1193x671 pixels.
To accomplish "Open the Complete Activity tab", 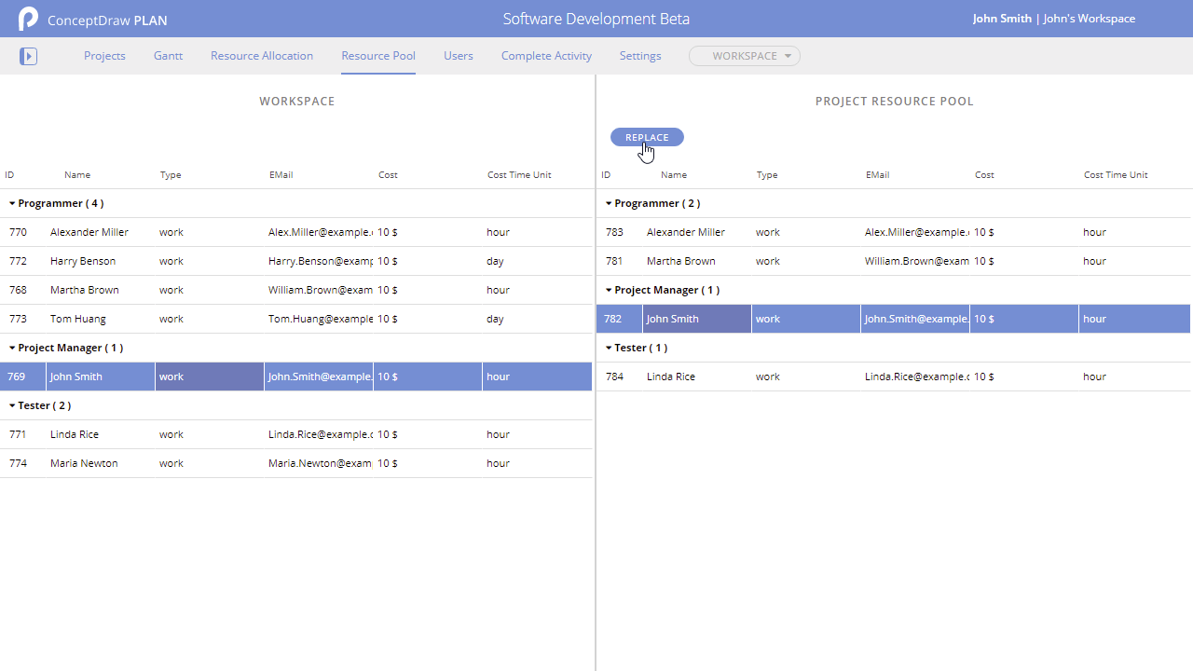I will pos(546,56).
